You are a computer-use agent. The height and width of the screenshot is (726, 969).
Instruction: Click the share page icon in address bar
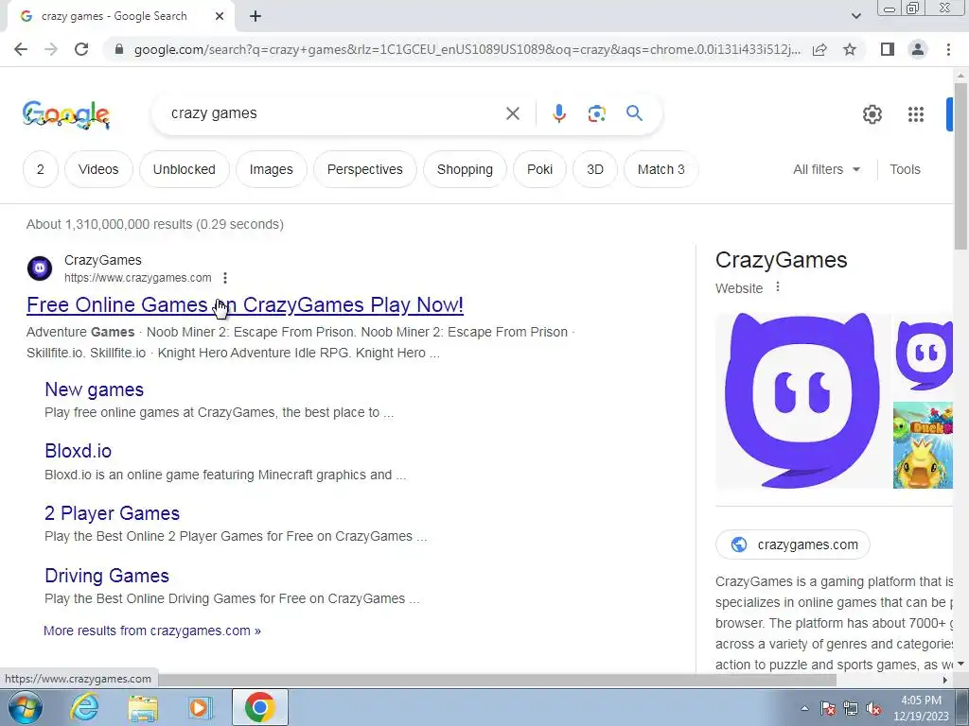(819, 49)
